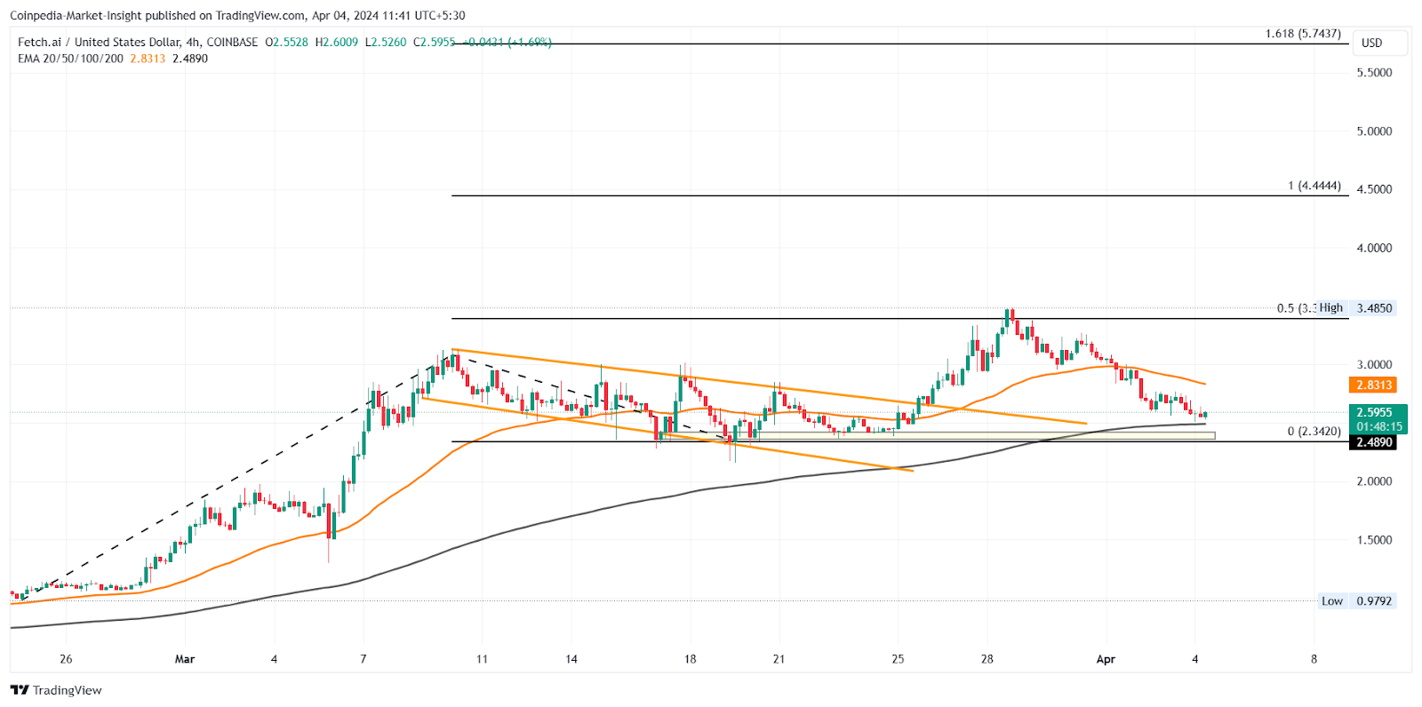Click the black 2.4890 price axis label
Image resolution: width=1422 pixels, height=707 pixels.
point(1373,442)
